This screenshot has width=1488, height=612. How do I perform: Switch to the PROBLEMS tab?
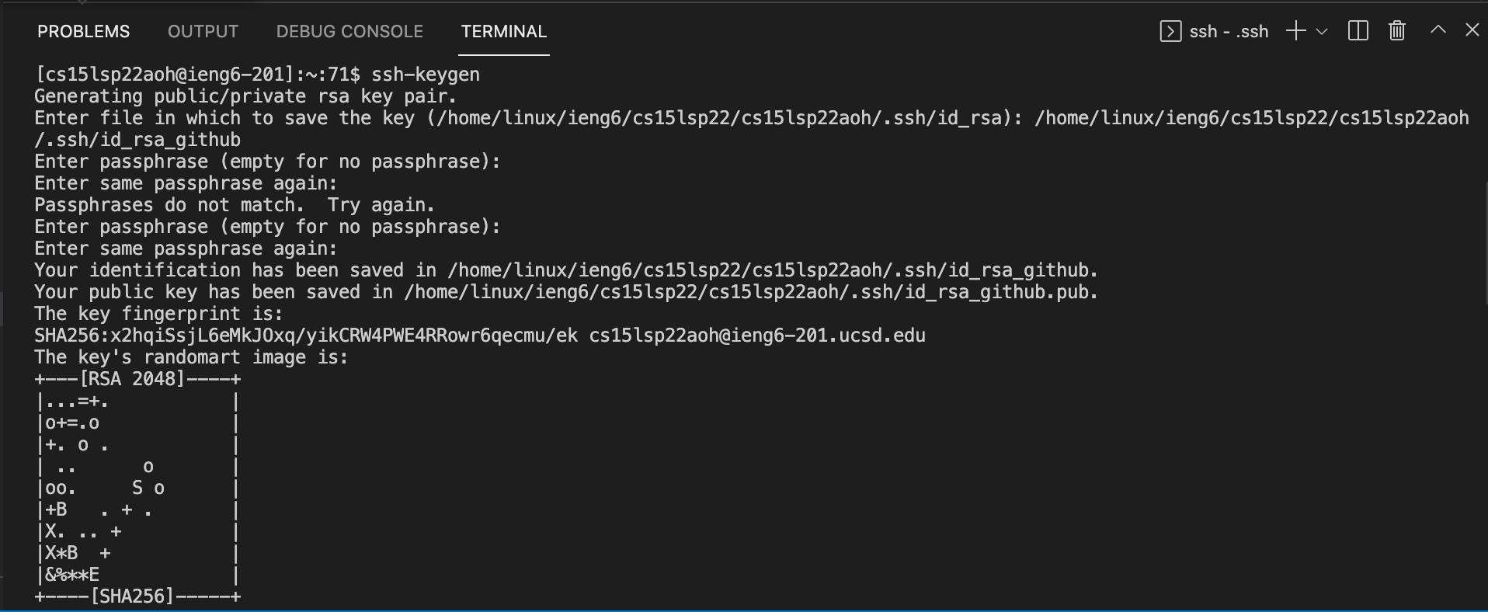pos(84,32)
